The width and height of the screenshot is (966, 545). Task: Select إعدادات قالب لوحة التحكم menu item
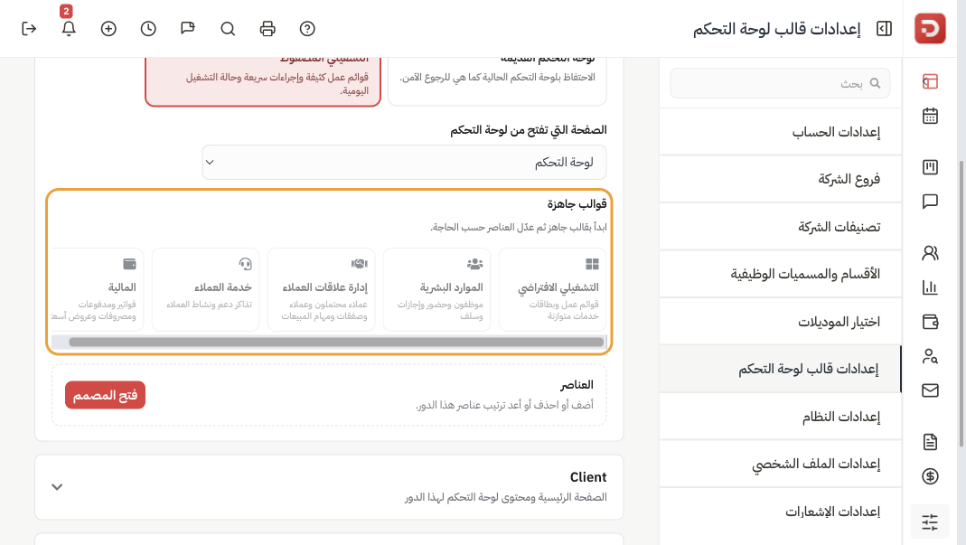pyautogui.click(x=780, y=369)
